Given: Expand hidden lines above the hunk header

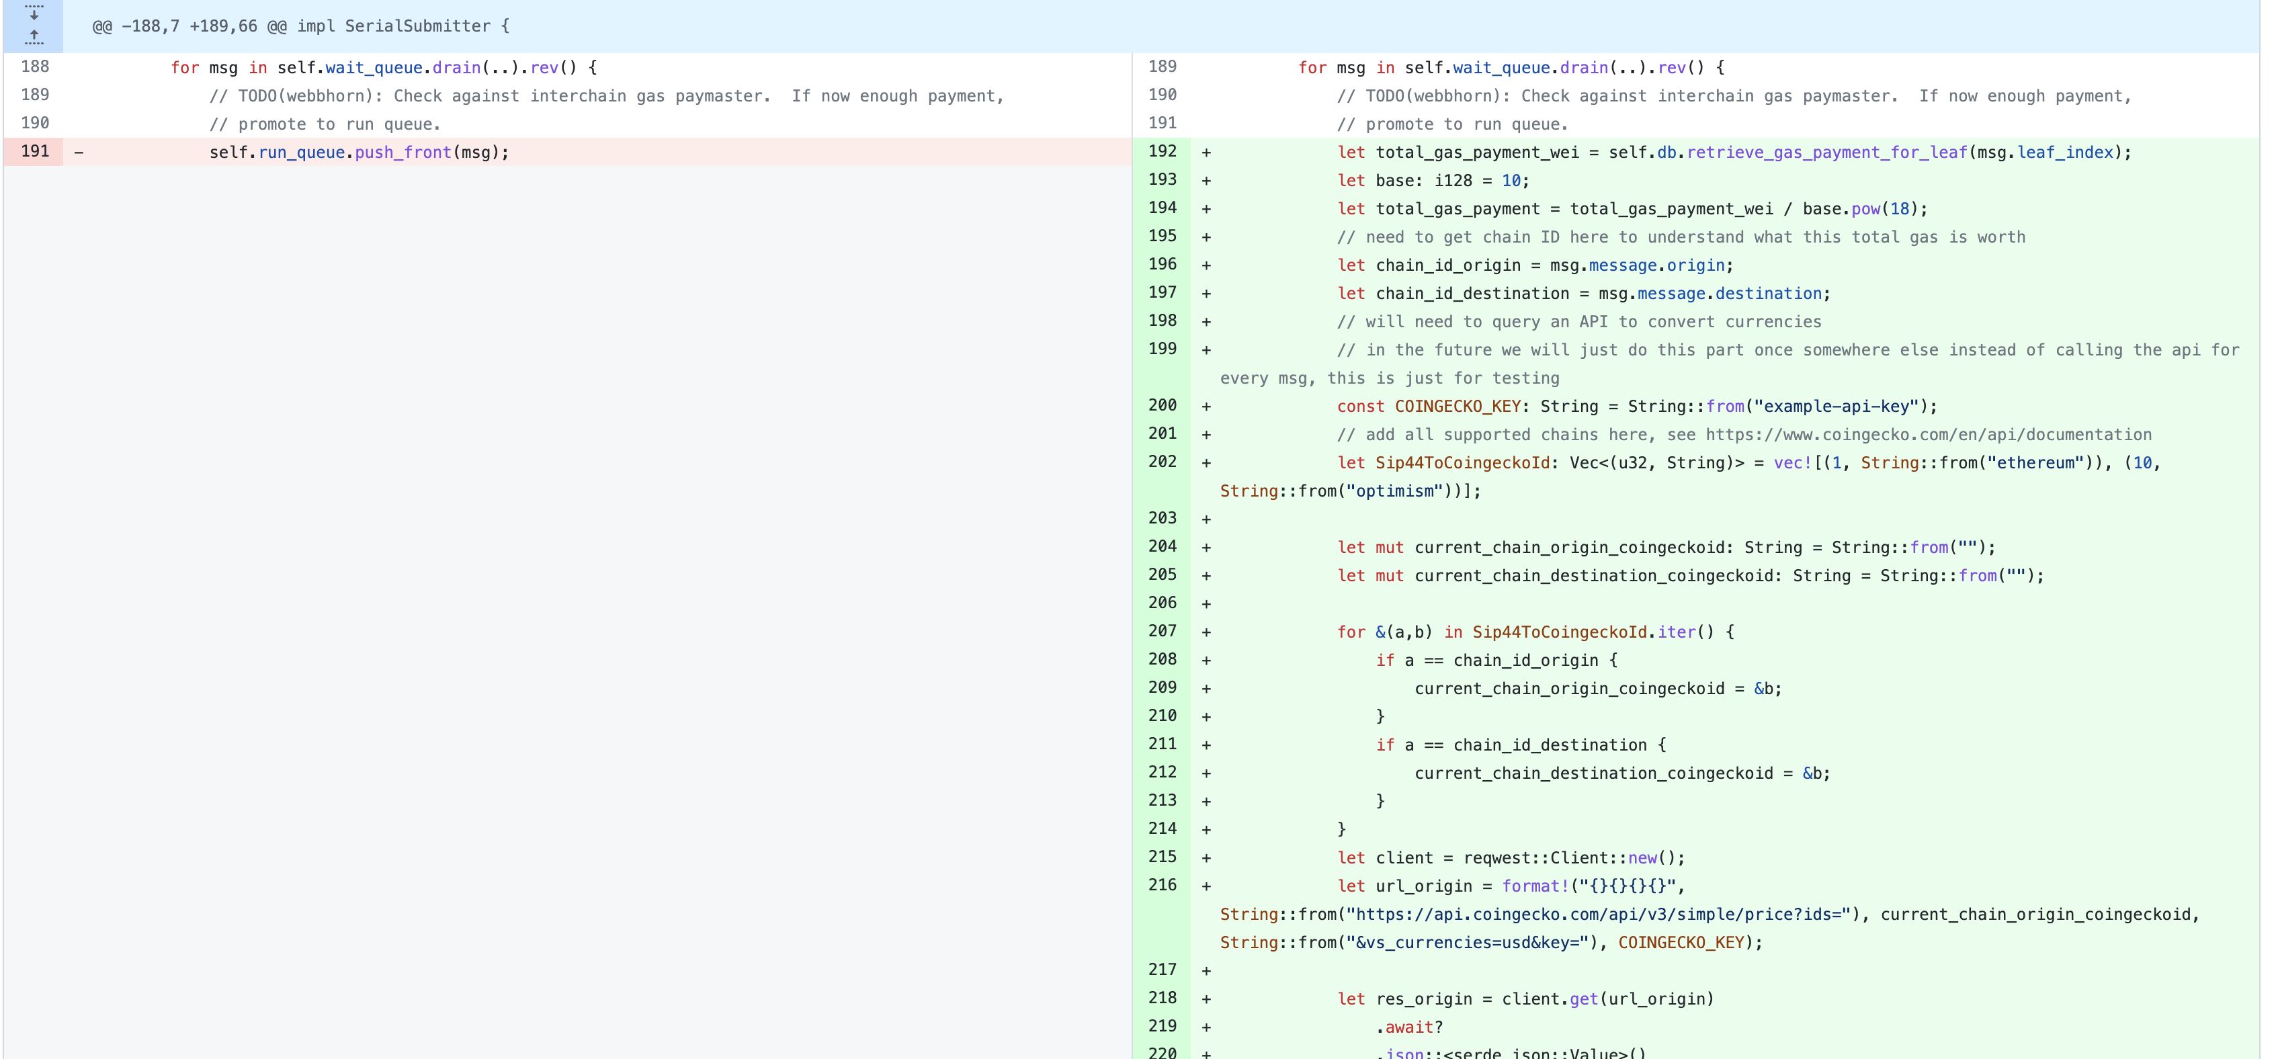Looking at the screenshot, I should click(x=34, y=25).
